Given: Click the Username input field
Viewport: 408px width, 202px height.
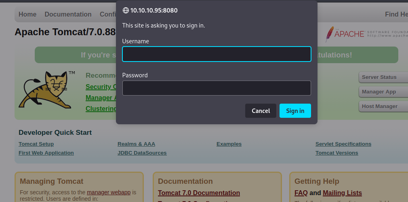Looking at the screenshot, I should pos(217,54).
